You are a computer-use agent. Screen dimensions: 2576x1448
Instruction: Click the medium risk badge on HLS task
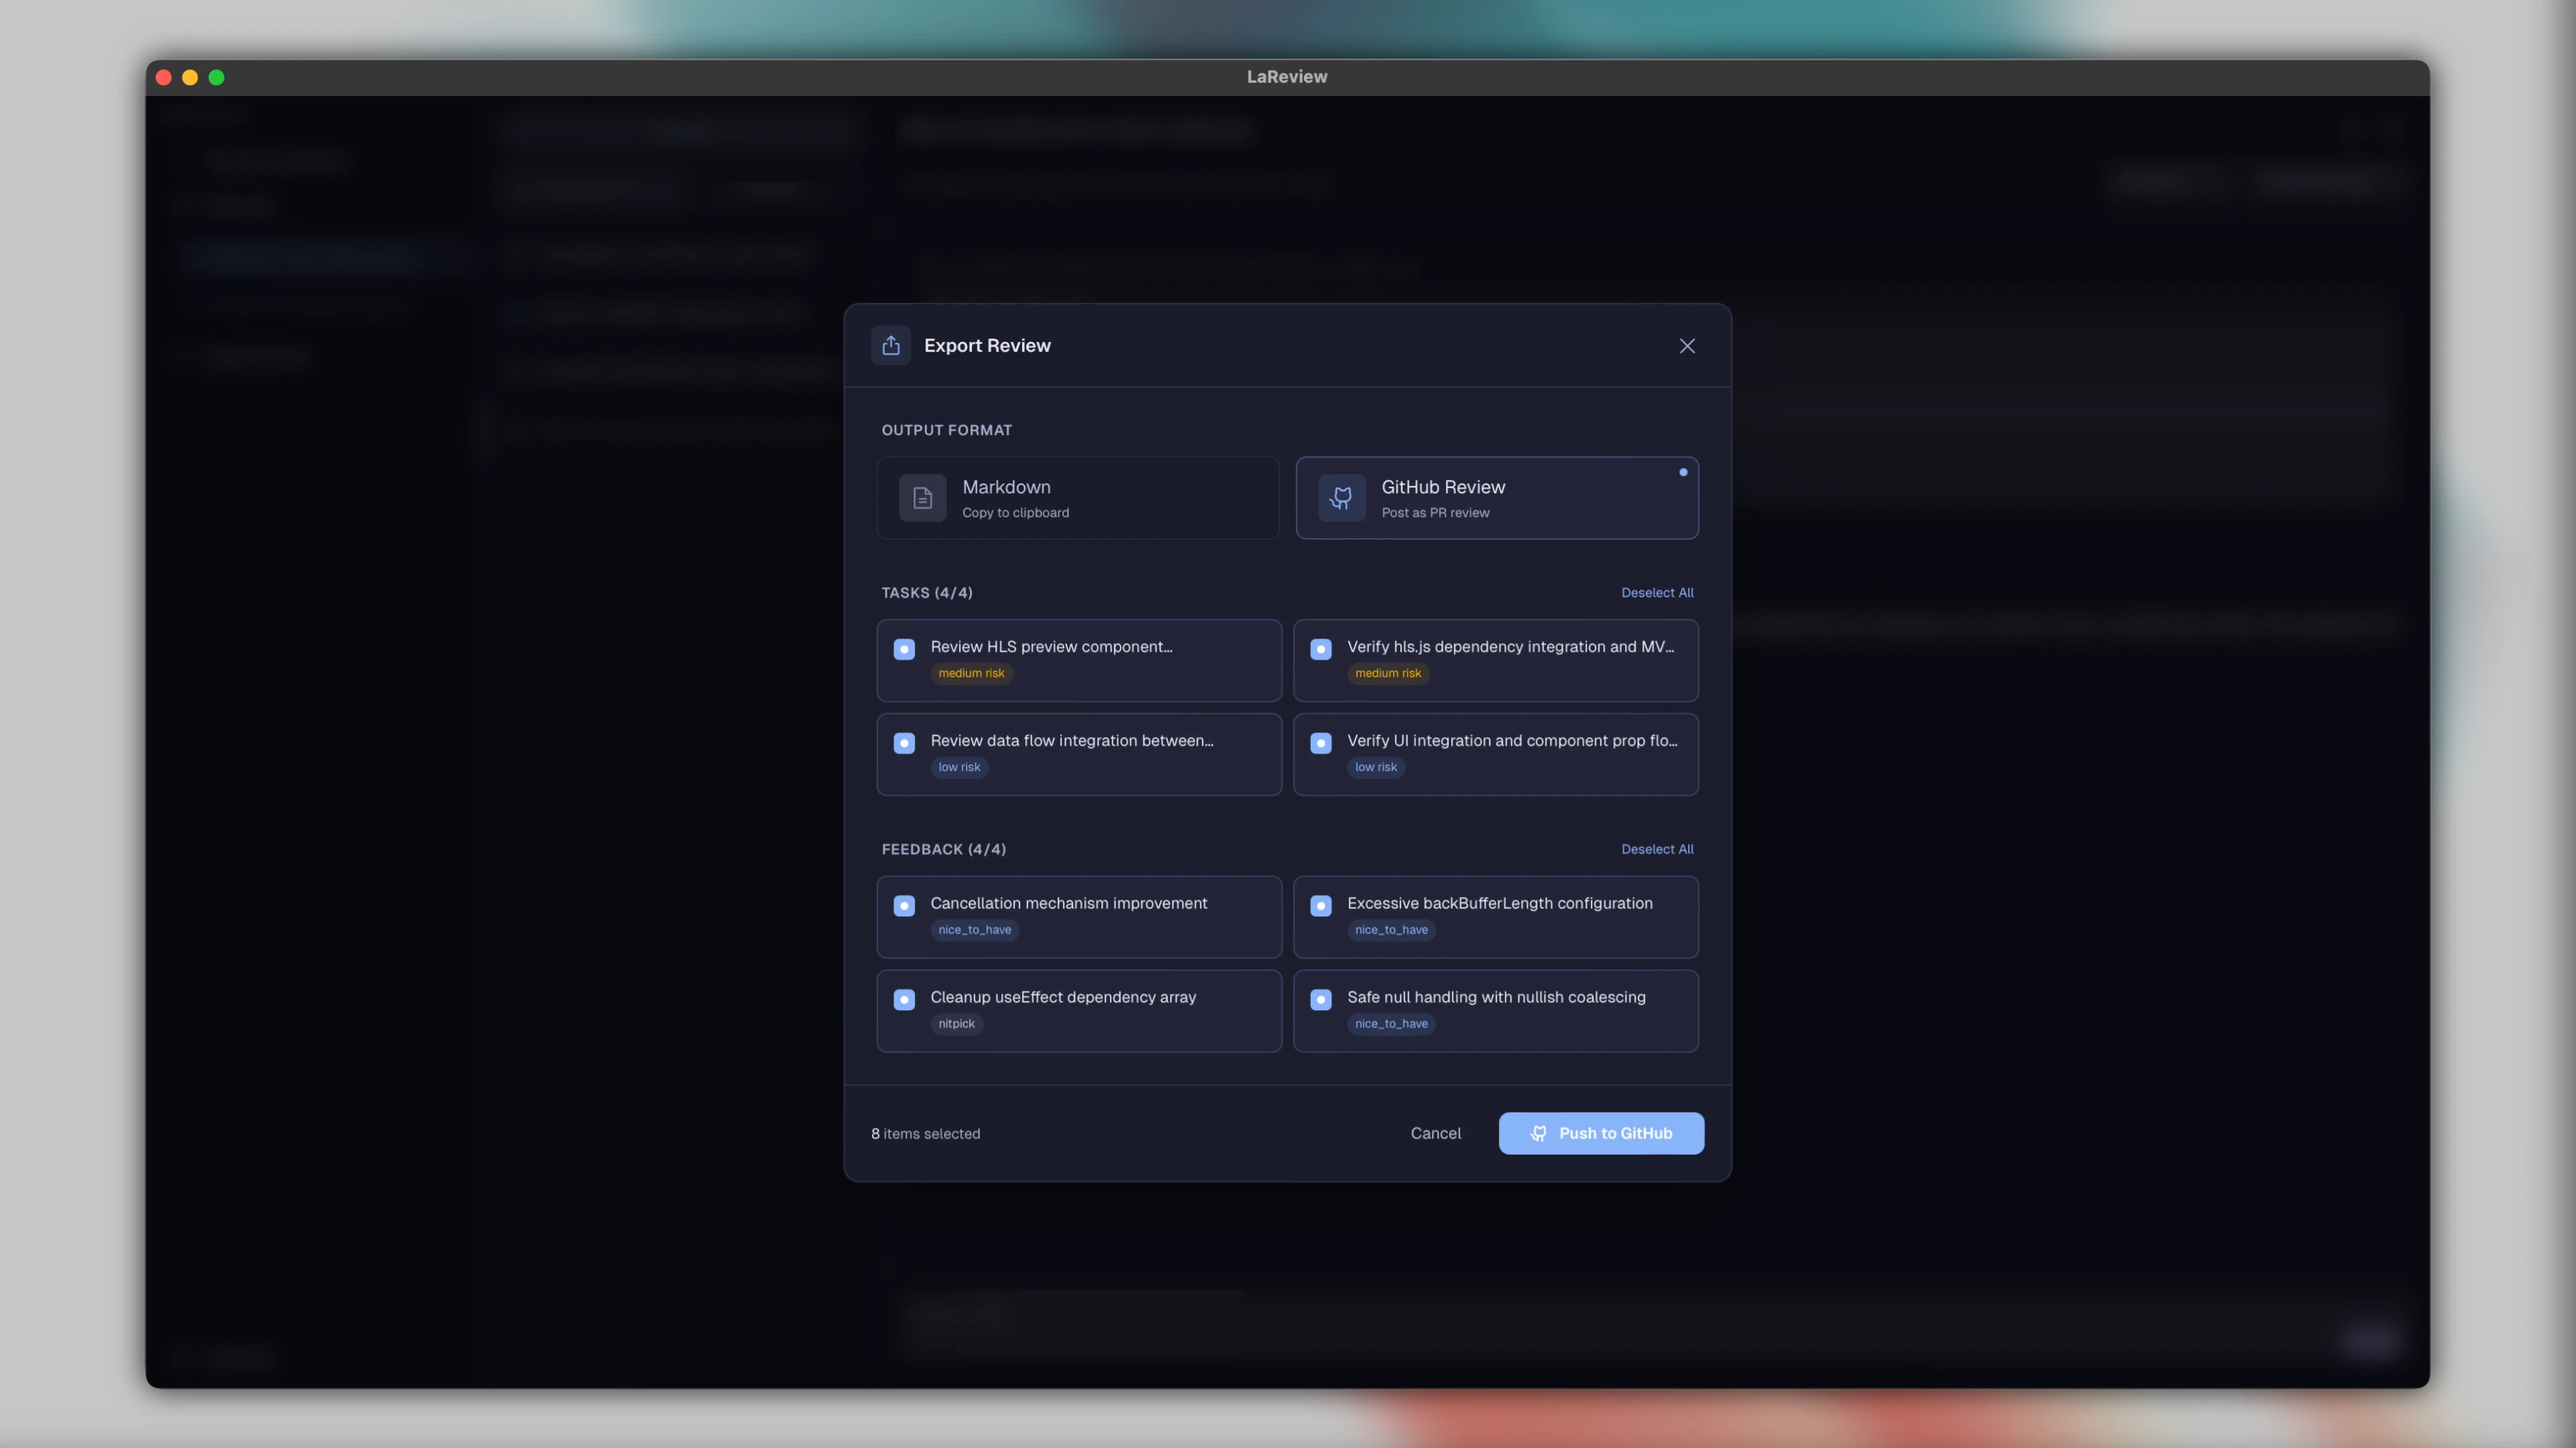point(971,674)
